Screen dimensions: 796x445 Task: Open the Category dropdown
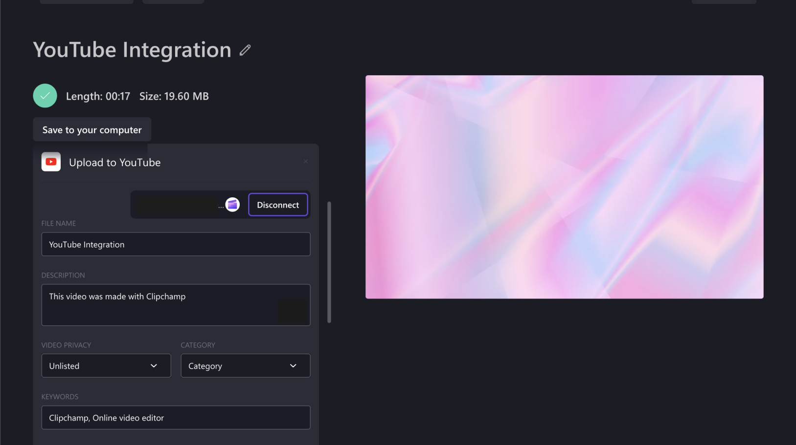click(x=246, y=366)
